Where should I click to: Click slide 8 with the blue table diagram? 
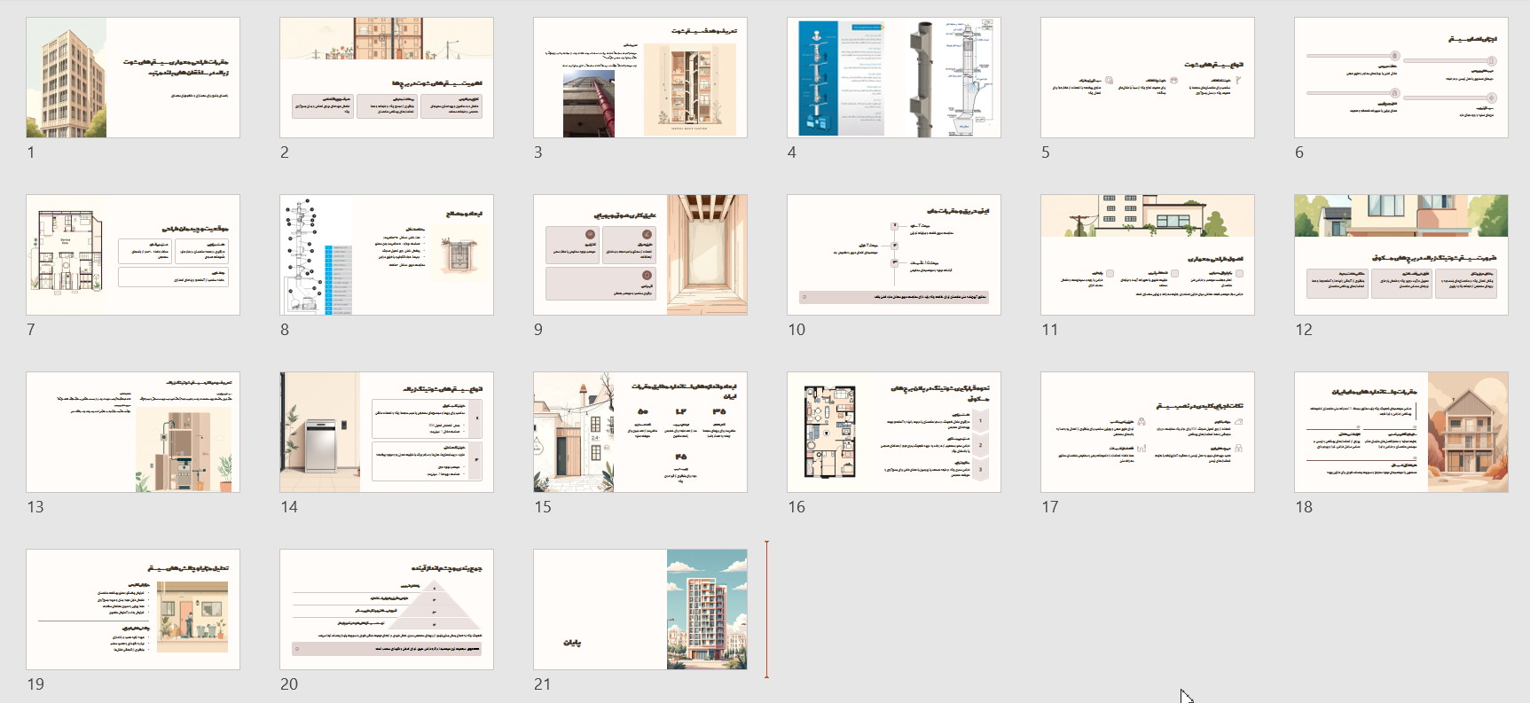tap(387, 254)
